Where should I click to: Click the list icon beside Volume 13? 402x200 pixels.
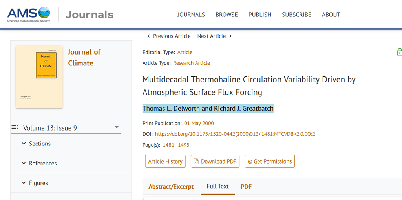15,127
